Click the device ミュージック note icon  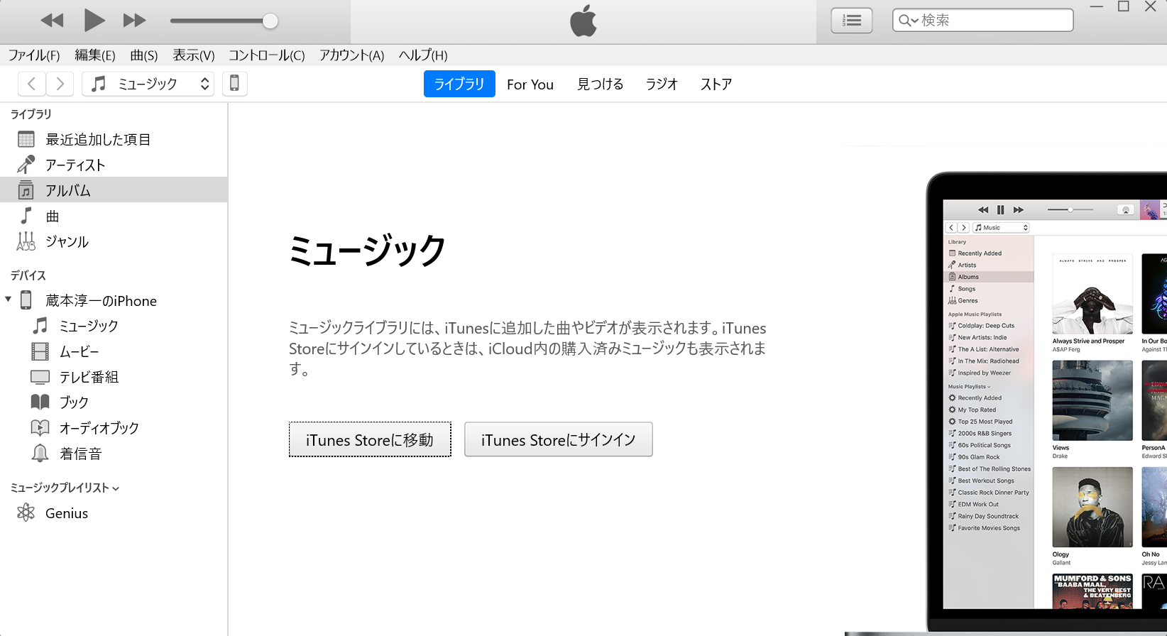click(x=40, y=326)
